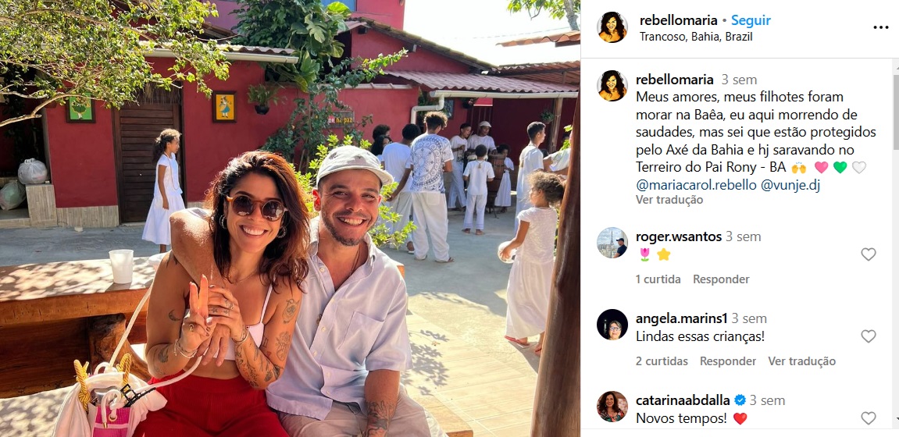Click the rebellomaria avatar beside the caption

[x=612, y=85]
